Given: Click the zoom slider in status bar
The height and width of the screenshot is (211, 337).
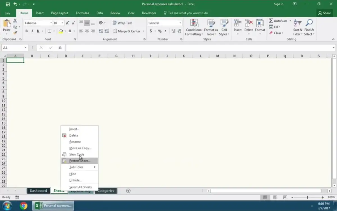Looking at the screenshot, I should 307,197.
